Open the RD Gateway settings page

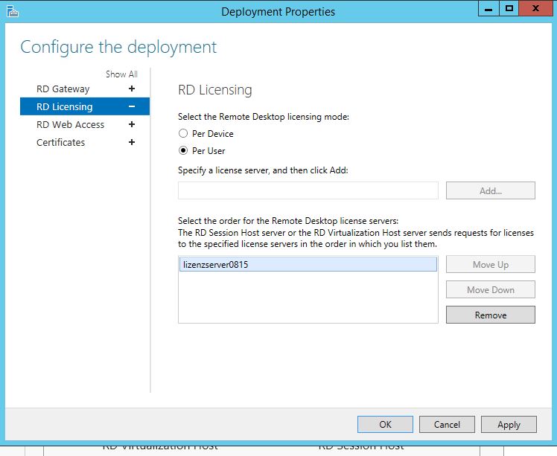tap(63, 89)
